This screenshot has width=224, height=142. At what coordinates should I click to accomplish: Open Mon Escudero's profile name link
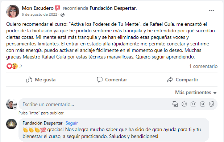(38, 8)
